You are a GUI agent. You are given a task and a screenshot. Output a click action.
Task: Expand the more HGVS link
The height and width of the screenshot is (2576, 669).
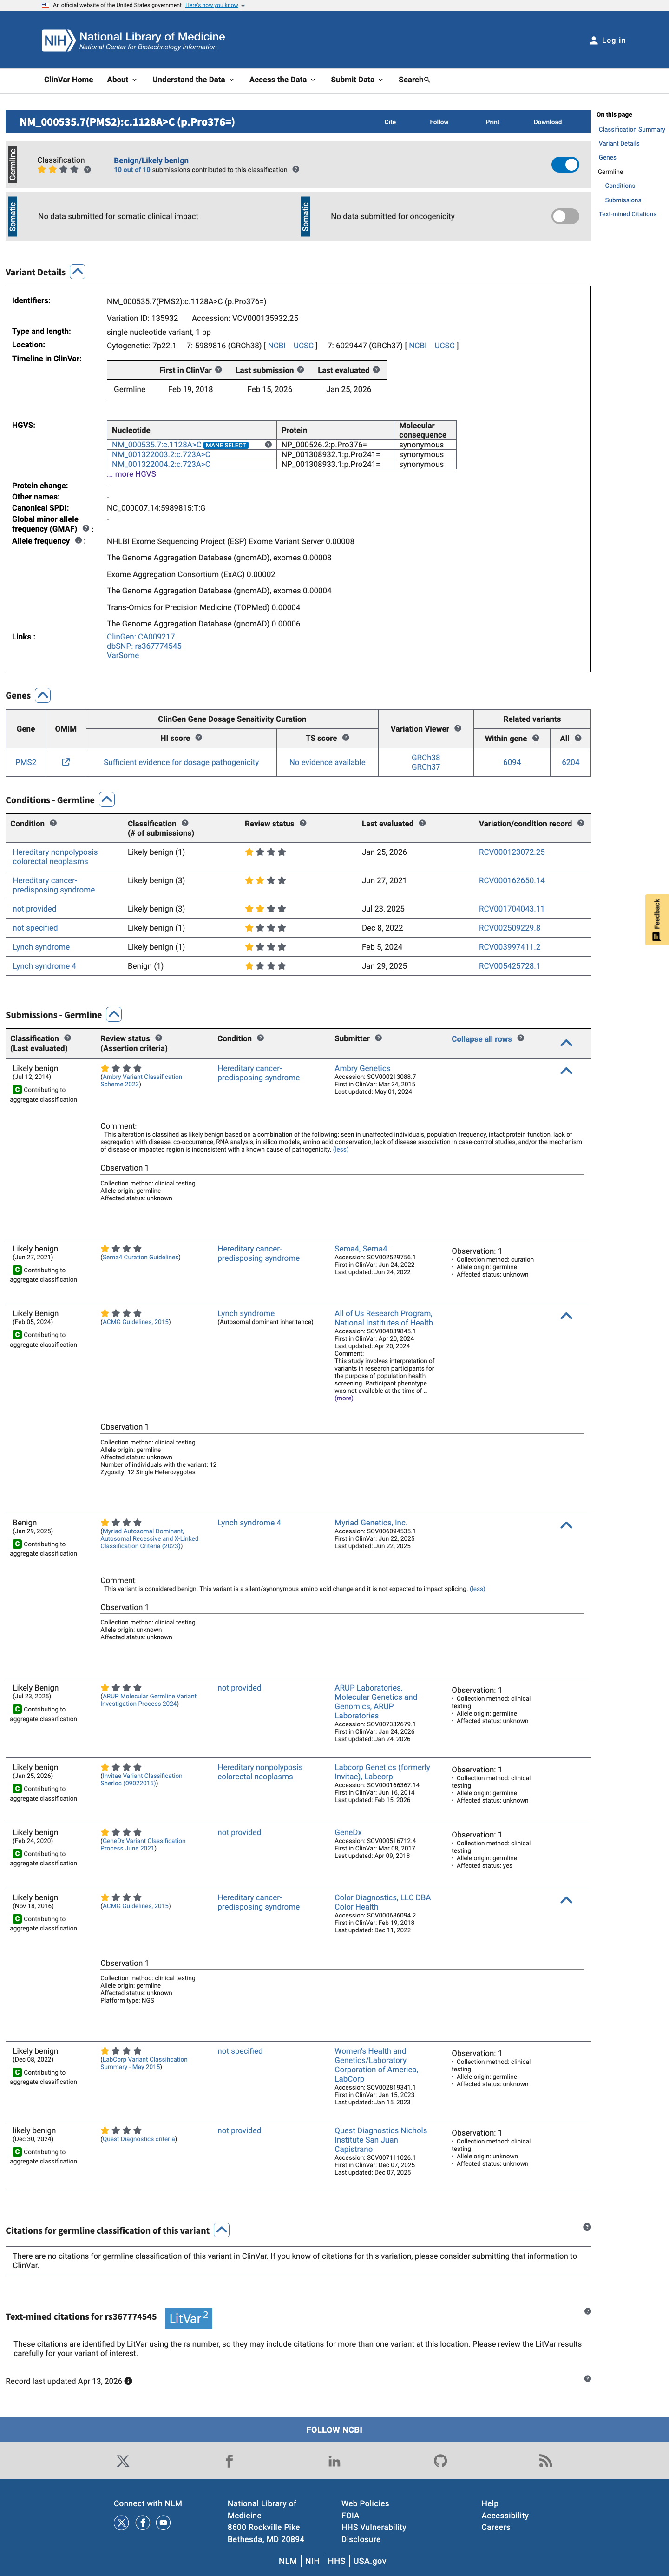click(x=132, y=474)
